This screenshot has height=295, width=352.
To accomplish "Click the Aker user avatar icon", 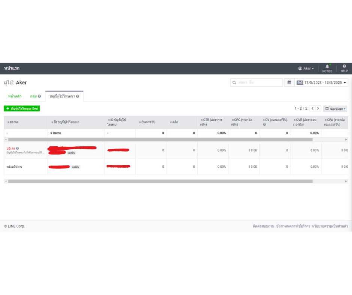I will pos(300,69).
